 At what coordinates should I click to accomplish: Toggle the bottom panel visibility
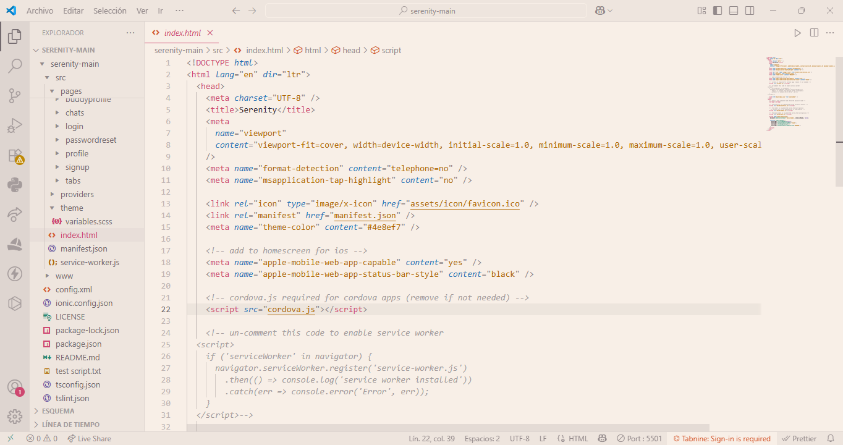tap(734, 11)
